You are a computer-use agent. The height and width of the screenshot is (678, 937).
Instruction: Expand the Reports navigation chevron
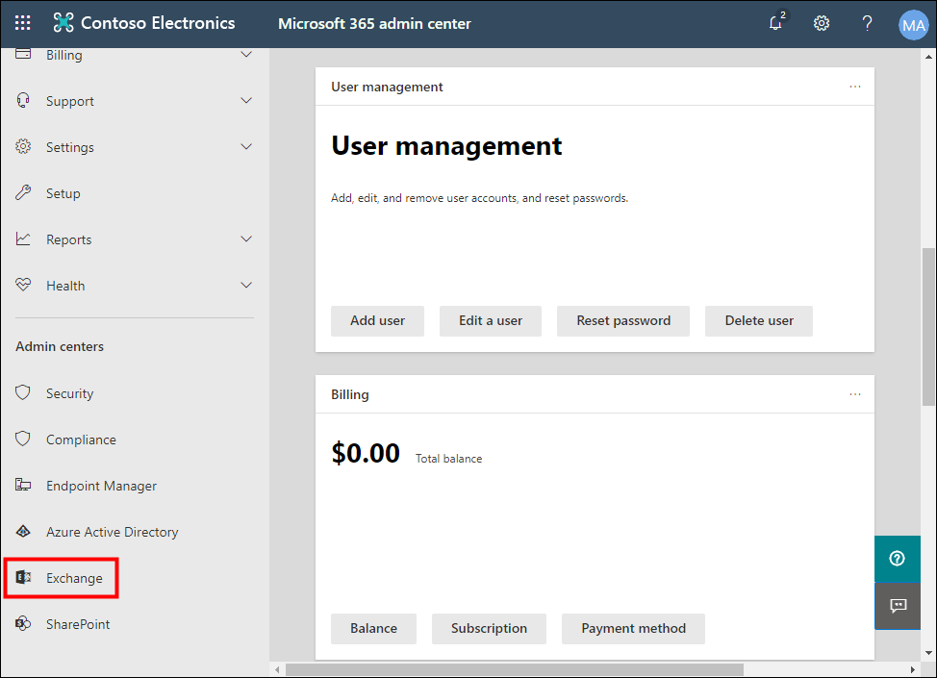tap(246, 239)
